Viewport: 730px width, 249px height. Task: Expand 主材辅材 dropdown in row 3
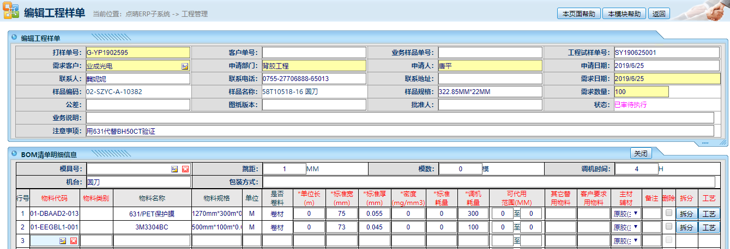625,240
